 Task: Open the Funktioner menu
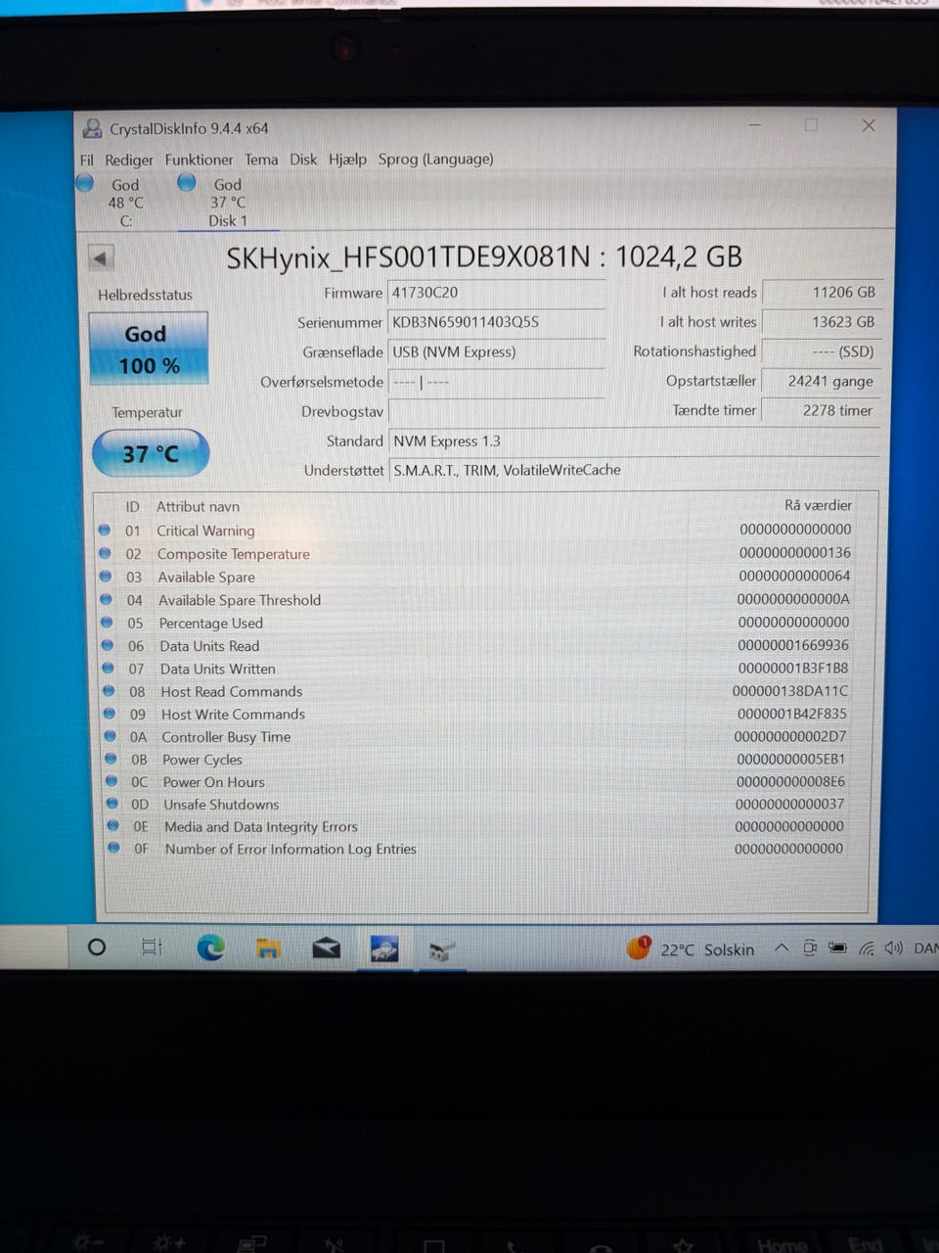[x=199, y=160]
